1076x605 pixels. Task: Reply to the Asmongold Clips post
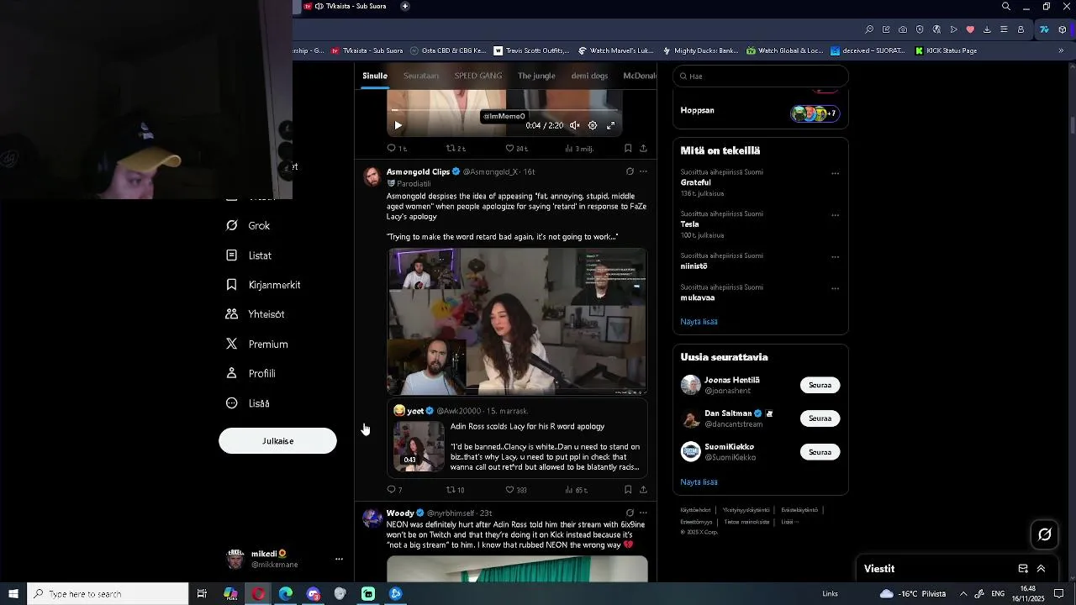click(394, 490)
